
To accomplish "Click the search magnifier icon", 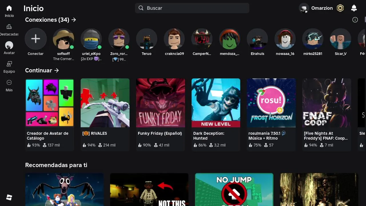I will click(141, 8).
